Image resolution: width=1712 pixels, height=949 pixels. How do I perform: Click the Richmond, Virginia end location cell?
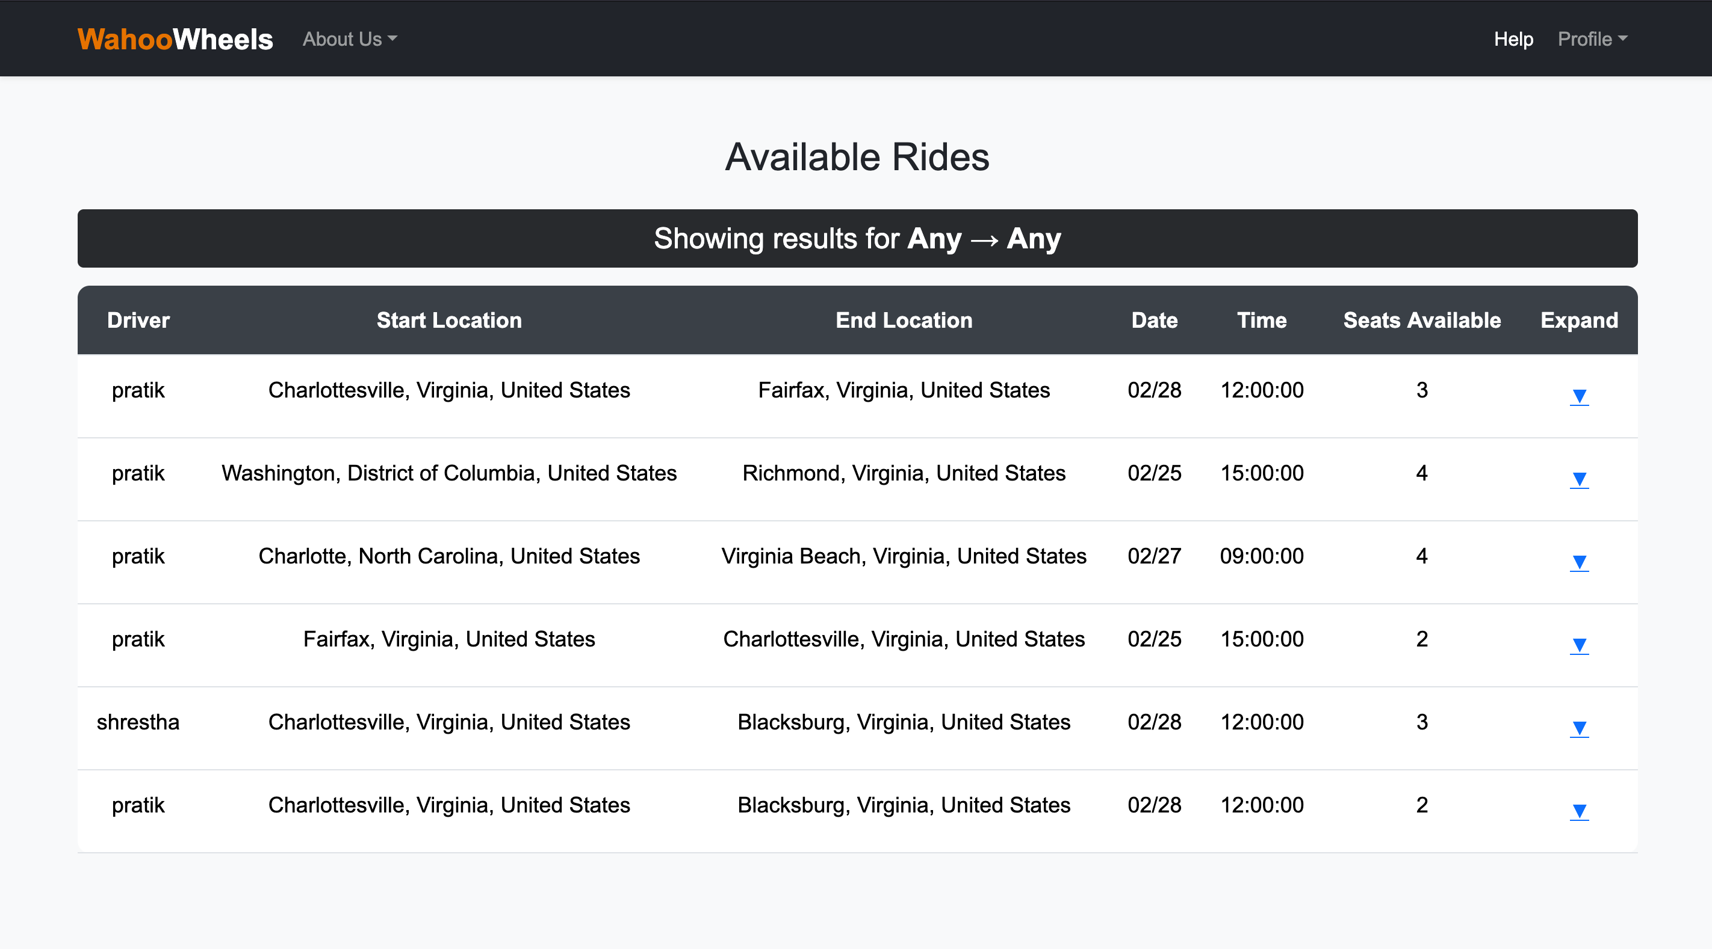[x=904, y=473]
